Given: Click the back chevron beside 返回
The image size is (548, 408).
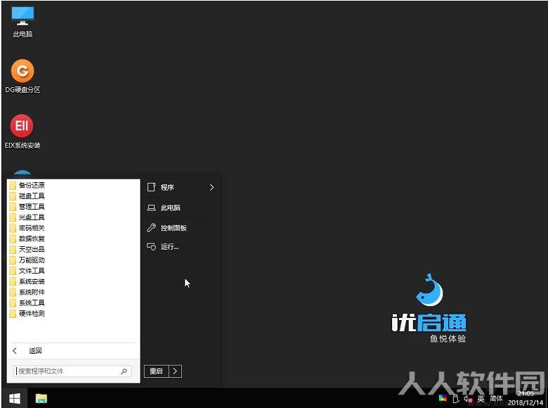Looking at the screenshot, I should [15, 350].
